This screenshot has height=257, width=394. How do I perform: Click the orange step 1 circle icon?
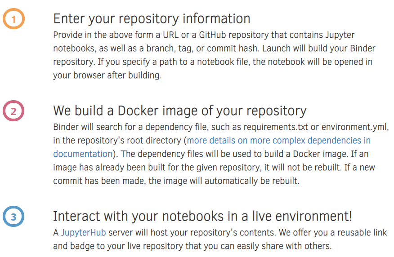point(13,19)
